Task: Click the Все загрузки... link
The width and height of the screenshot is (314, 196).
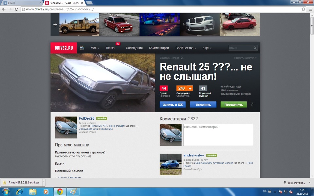Action: [x=296, y=183]
